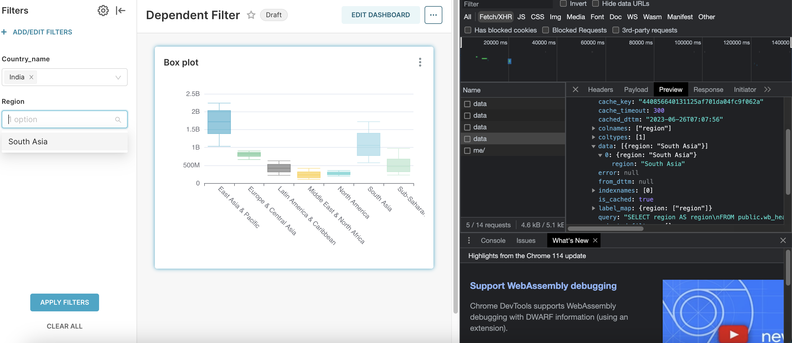Open the Country_name dropdown arrow
Image resolution: width=792 pixels, height=343 pixels.
(x=118, y=77)
